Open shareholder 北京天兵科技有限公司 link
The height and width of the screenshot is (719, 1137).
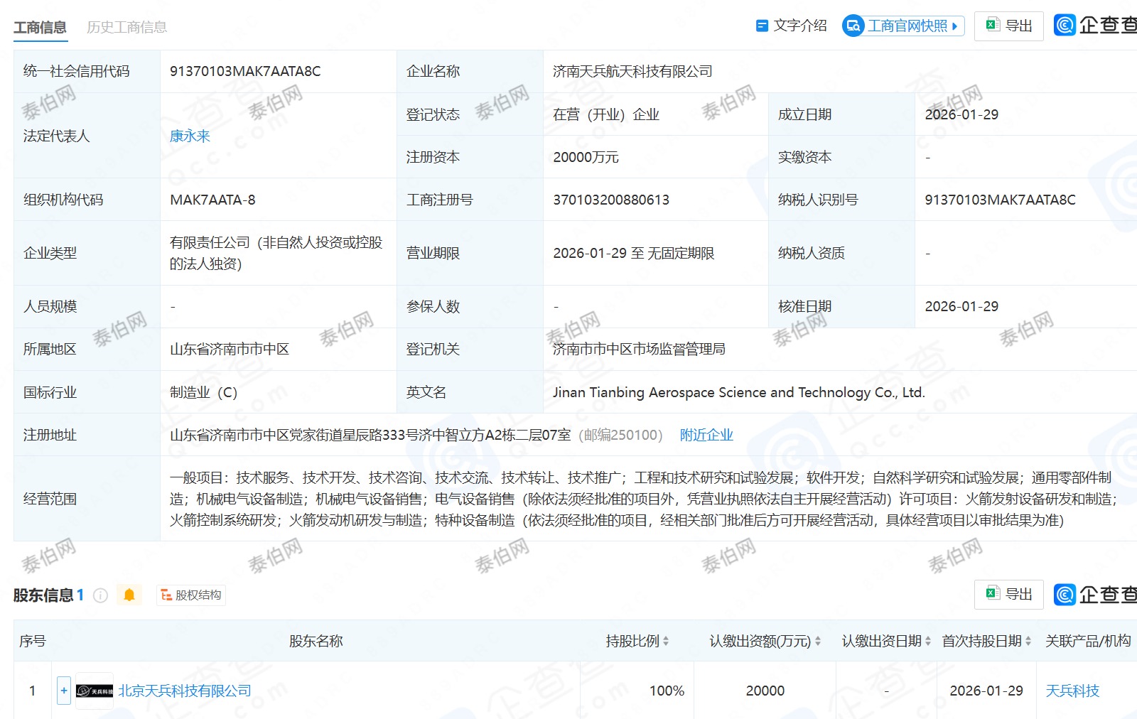pos(185,691)
